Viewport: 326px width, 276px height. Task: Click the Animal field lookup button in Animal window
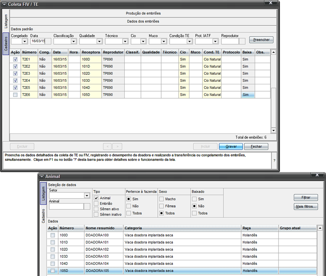coord(87,206)
